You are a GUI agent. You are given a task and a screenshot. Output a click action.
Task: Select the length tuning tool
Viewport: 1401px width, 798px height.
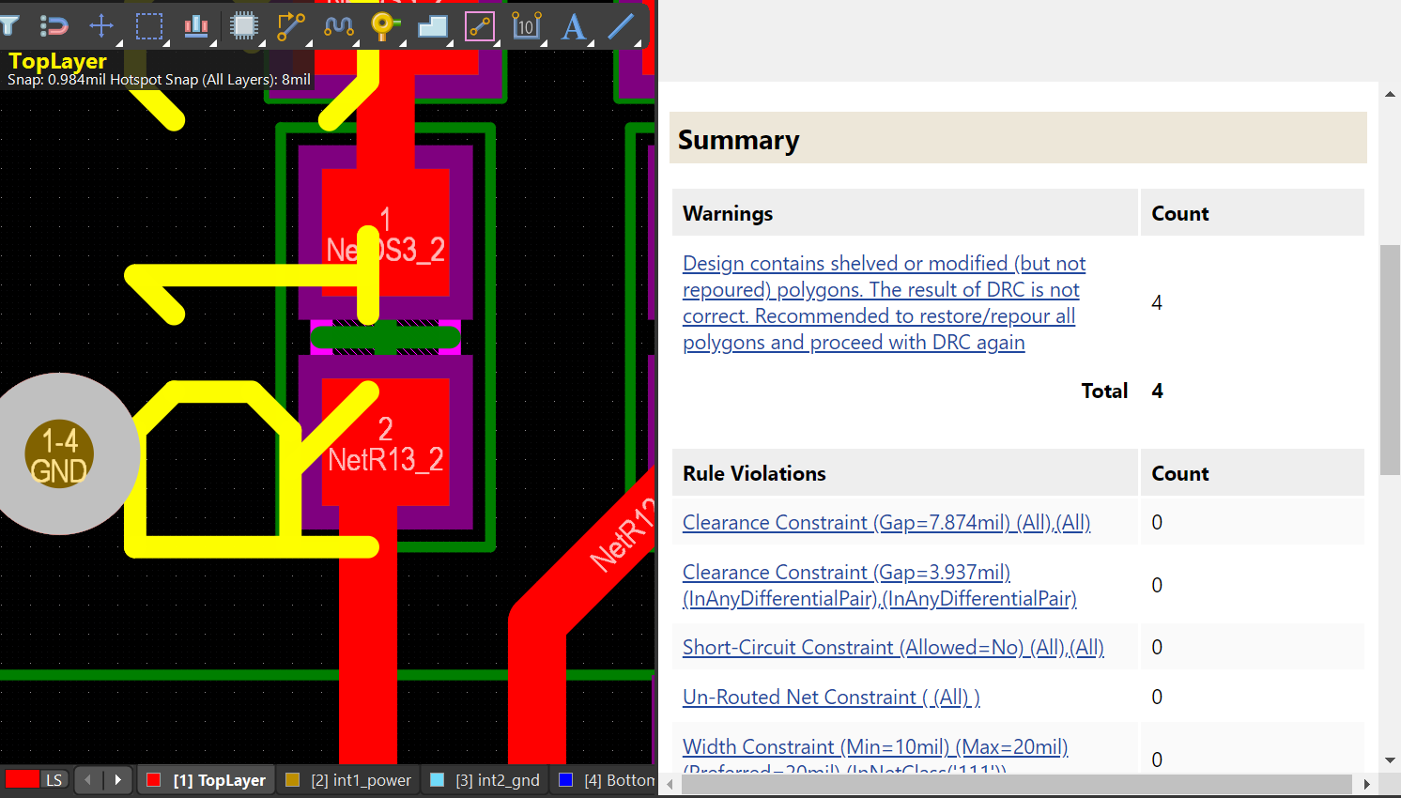338,25
